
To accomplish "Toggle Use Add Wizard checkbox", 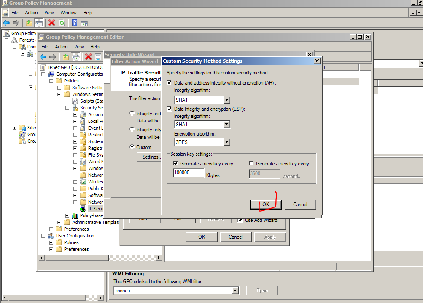I will pyautogui.click(x=240, y=220).
